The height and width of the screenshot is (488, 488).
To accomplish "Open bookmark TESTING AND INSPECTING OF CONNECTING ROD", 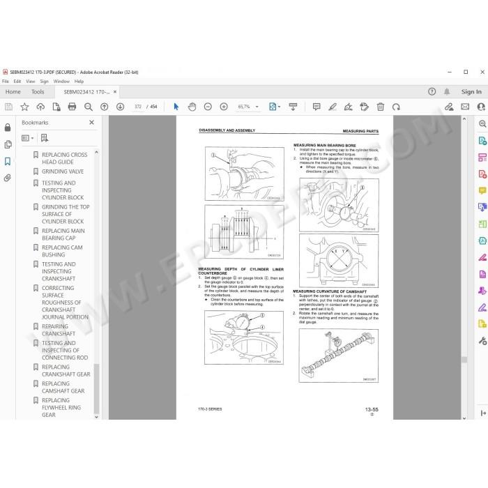I will 65,350.
